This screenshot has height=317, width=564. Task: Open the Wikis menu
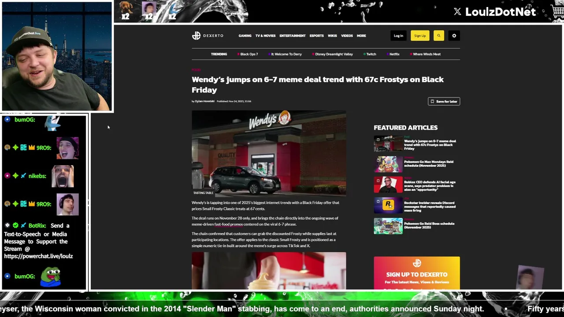coord(332,36)
